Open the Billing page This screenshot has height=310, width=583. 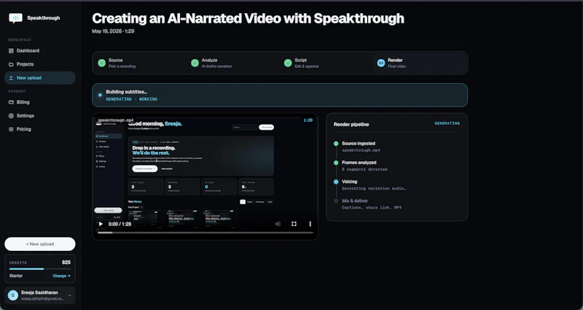point(40,102)
